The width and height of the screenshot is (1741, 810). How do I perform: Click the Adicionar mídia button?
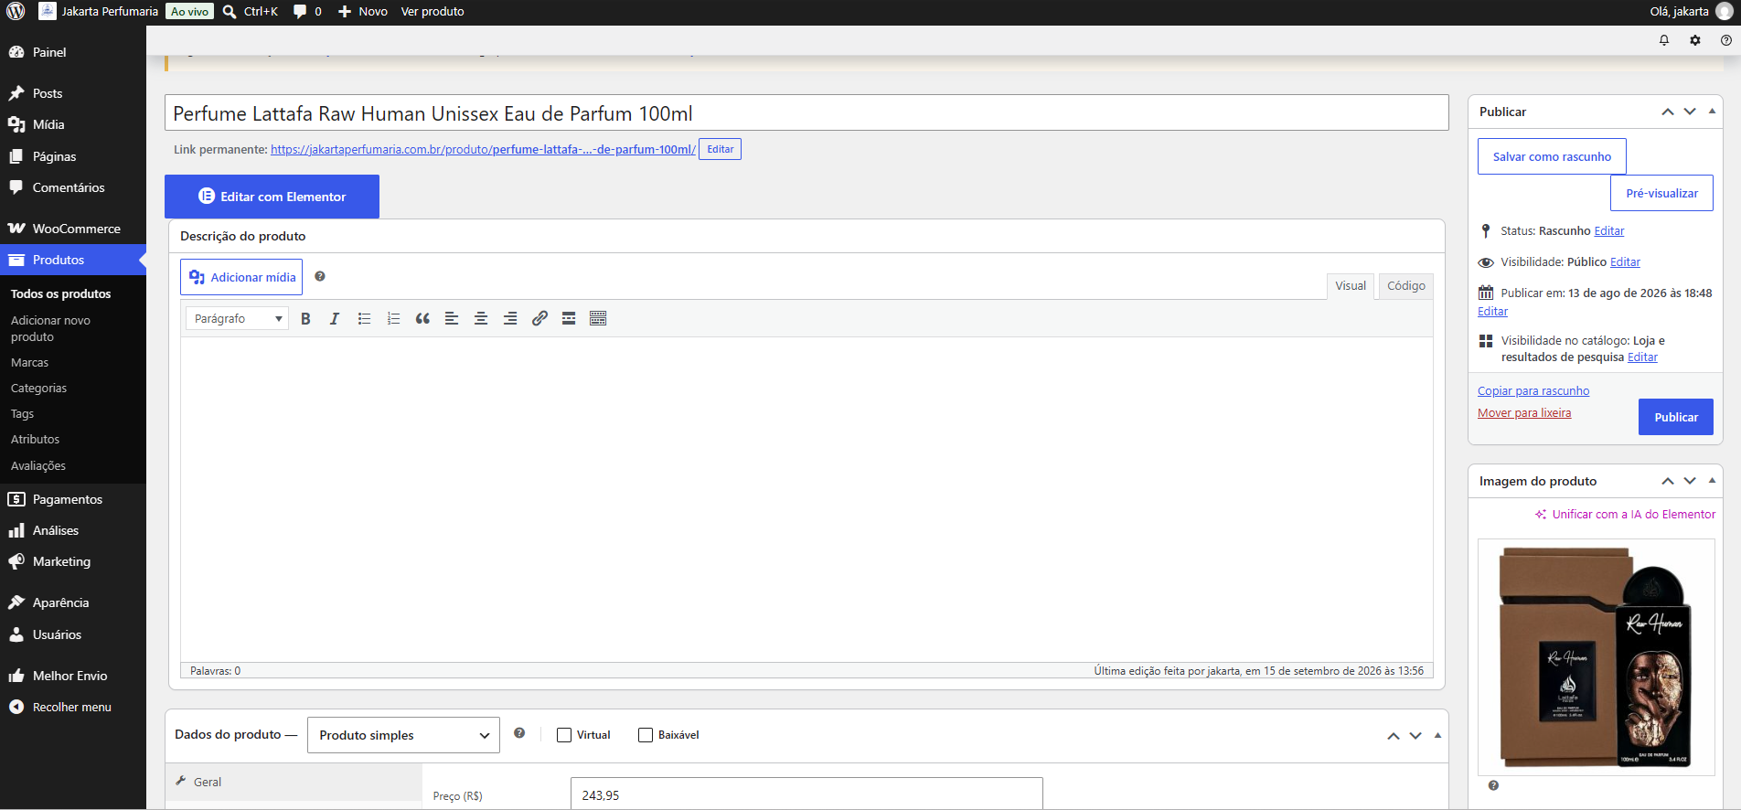241,277
